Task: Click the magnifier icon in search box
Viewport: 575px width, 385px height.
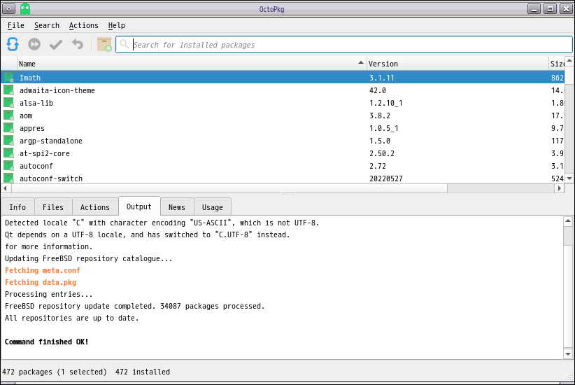Action: [x=125, y=44]
